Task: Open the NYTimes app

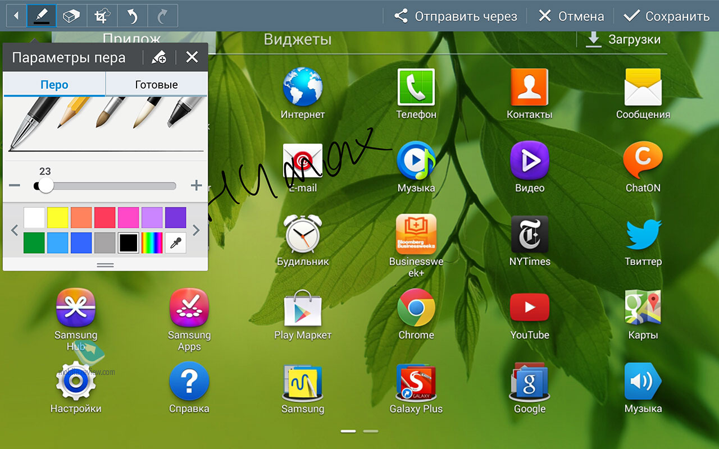Action: 530,241
